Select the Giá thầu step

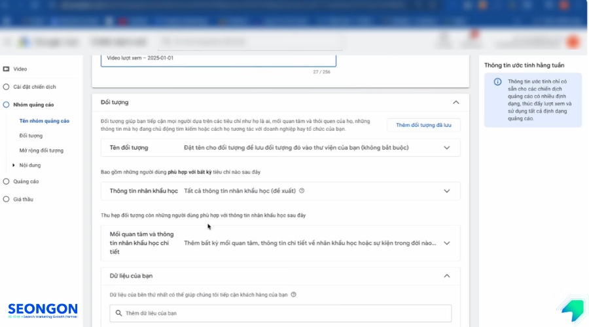[18, 199]
